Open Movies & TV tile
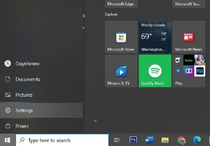The image size is (210, 146). click(121, 71)
